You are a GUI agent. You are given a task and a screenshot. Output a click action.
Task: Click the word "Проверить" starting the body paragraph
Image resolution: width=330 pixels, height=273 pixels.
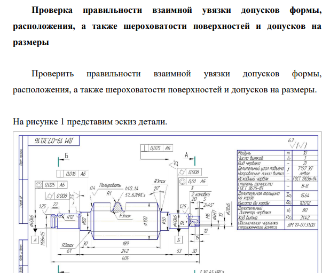53,74
